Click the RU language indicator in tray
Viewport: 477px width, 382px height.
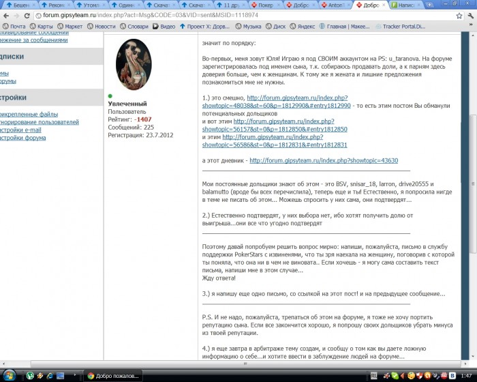click(374, 376)
